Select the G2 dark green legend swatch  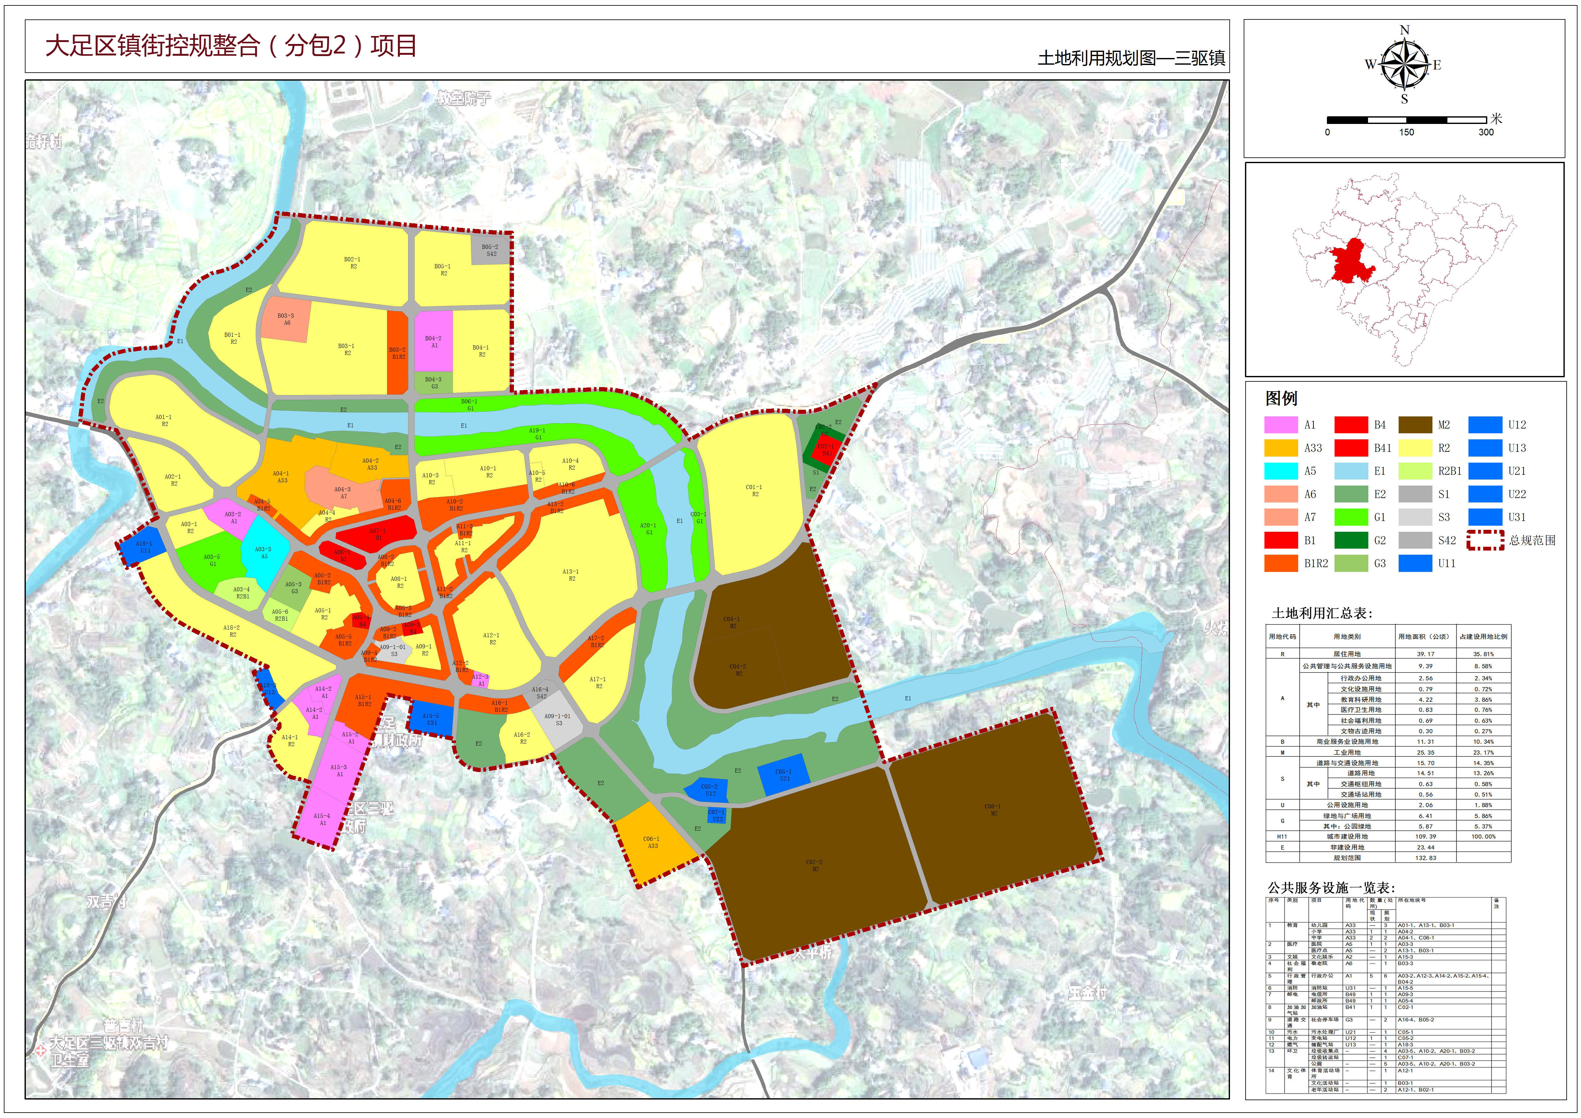(1351, 540)
